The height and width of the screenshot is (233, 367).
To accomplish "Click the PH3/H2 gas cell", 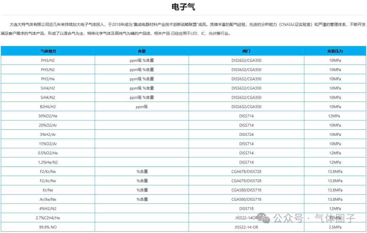I will click(48, 60).
